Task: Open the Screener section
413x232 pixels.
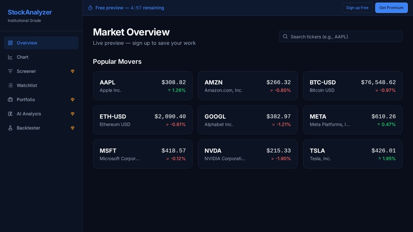Action: tap(41, 71)
